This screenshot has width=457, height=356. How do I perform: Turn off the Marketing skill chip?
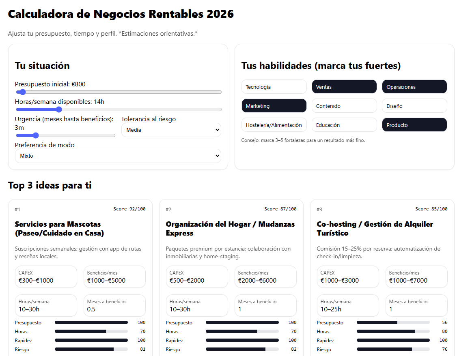[x=274, y=106]
